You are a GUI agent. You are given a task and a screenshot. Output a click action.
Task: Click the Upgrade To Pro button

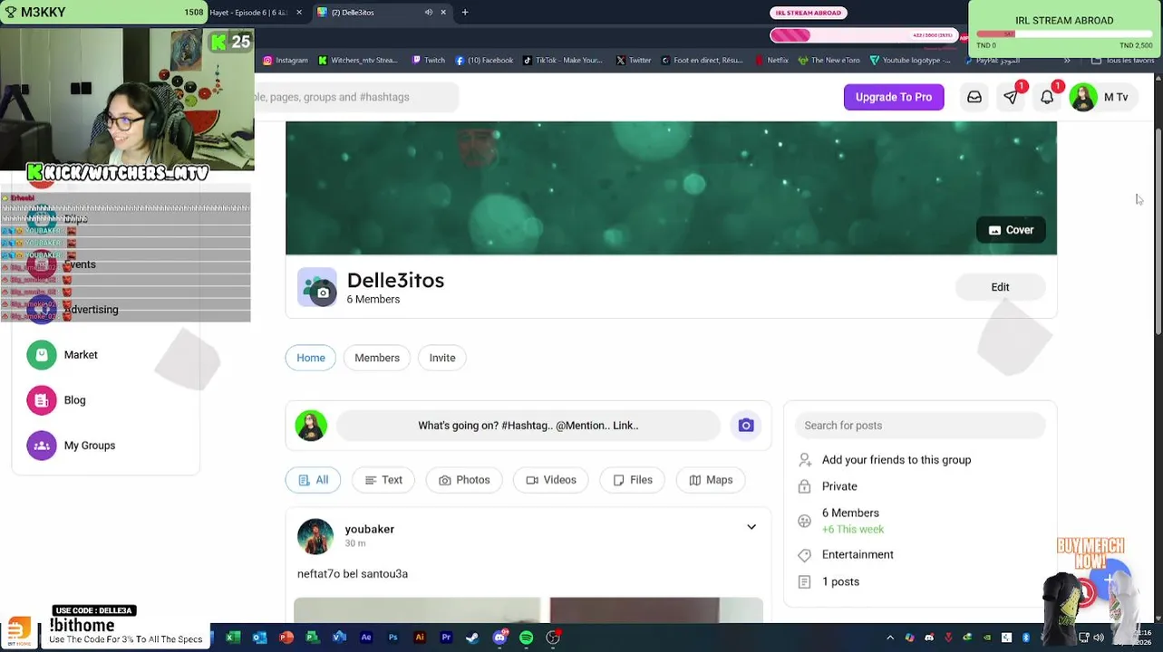click(x=894, y=97)
